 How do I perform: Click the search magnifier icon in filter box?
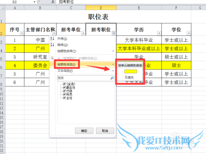point(112,78)
